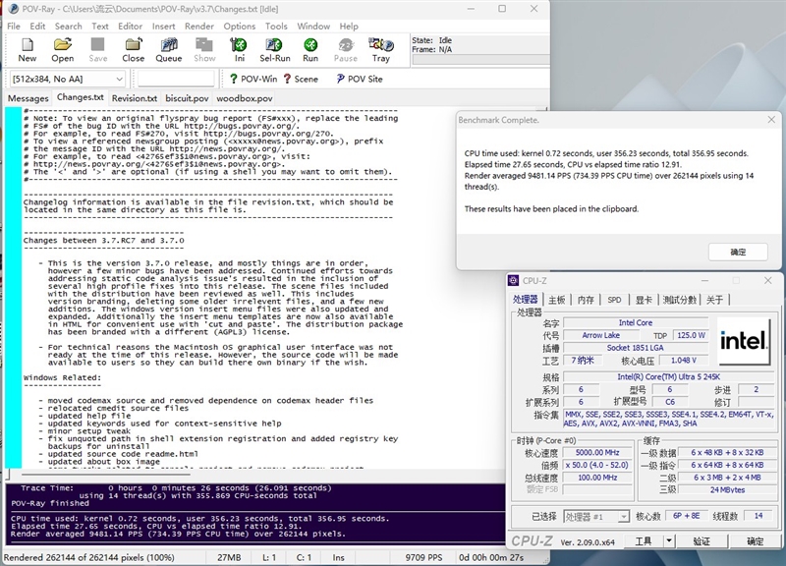Switch to the woodbox.pov tab
Viewport: 786px width, 566px height.
245,98
